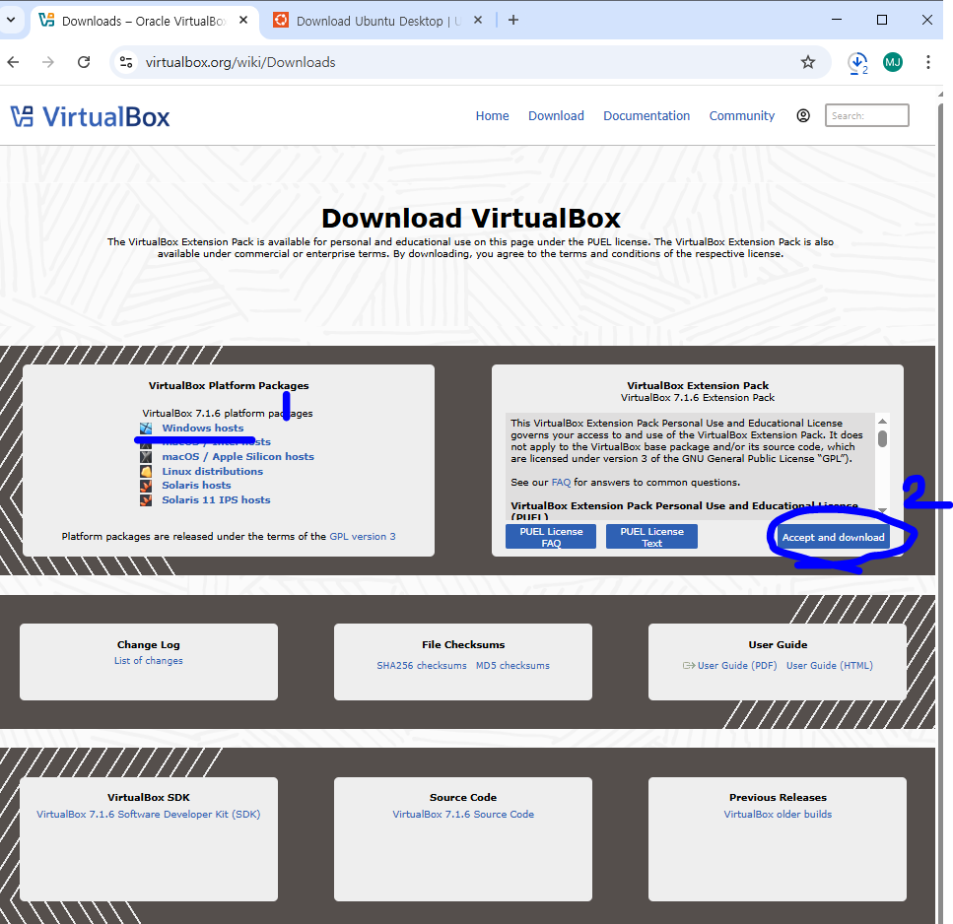The width and height of the screenshot is (953, 924).
Task: Maximize the Chrome window
Action: (882, 20)
